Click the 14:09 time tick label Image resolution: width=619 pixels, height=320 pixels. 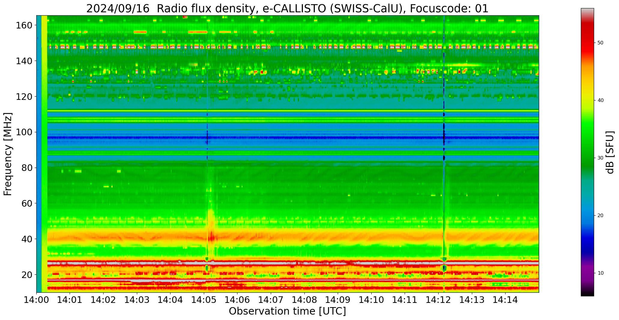(x=338, y=299)
